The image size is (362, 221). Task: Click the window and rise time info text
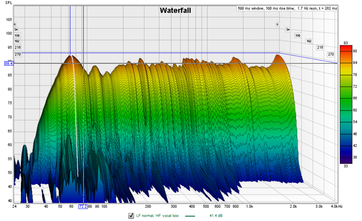(287, 8)
